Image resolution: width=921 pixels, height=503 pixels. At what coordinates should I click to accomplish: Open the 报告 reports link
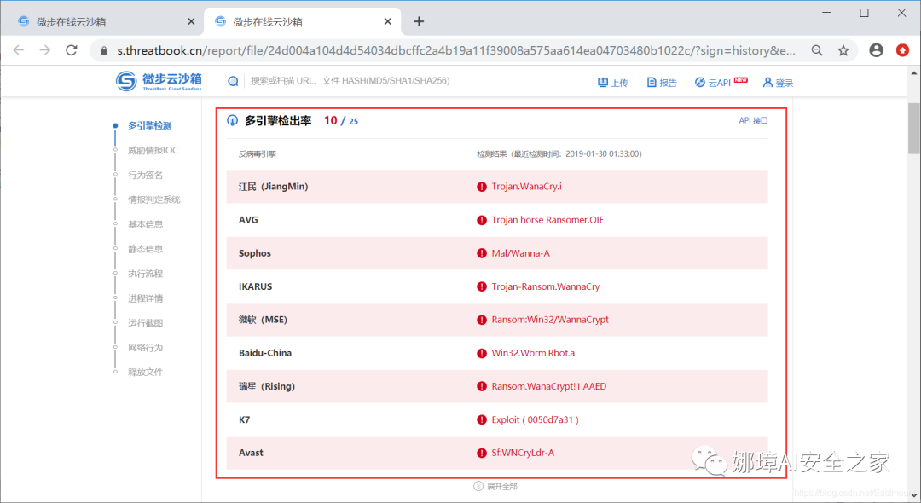coord(662,83)
